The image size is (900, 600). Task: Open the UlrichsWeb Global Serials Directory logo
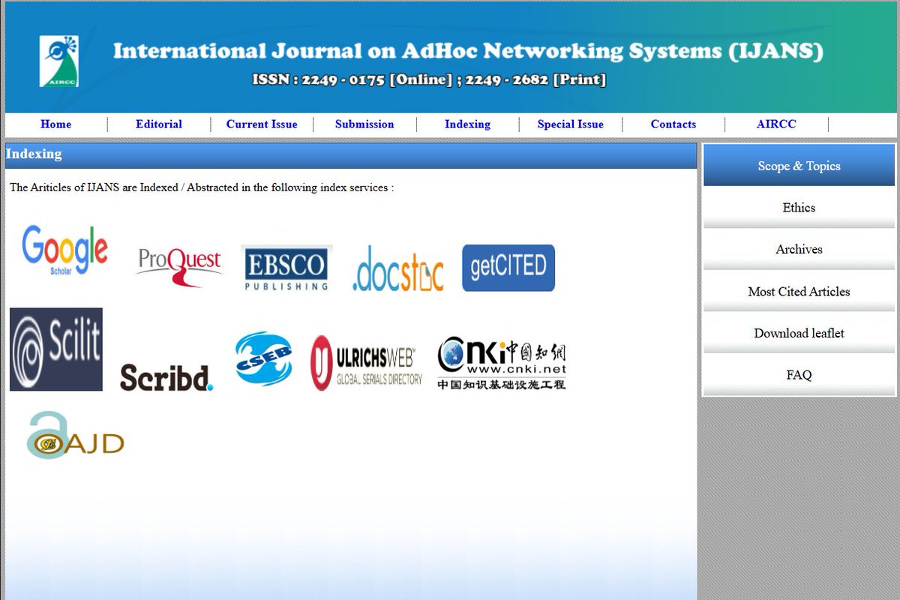point(367,363)
